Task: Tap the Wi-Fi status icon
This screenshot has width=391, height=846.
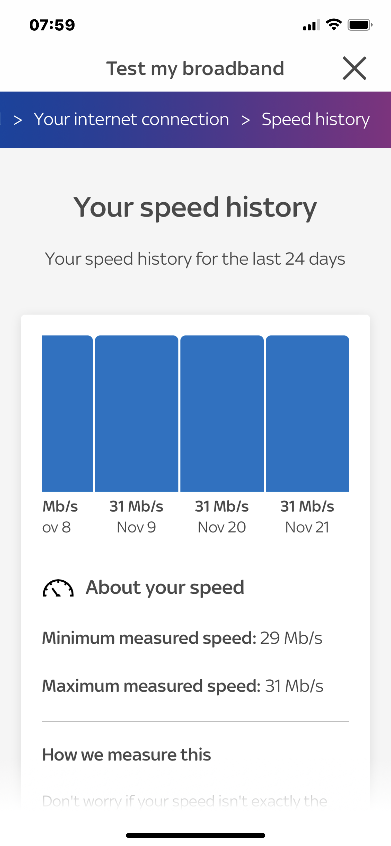Action: (334, 25)
